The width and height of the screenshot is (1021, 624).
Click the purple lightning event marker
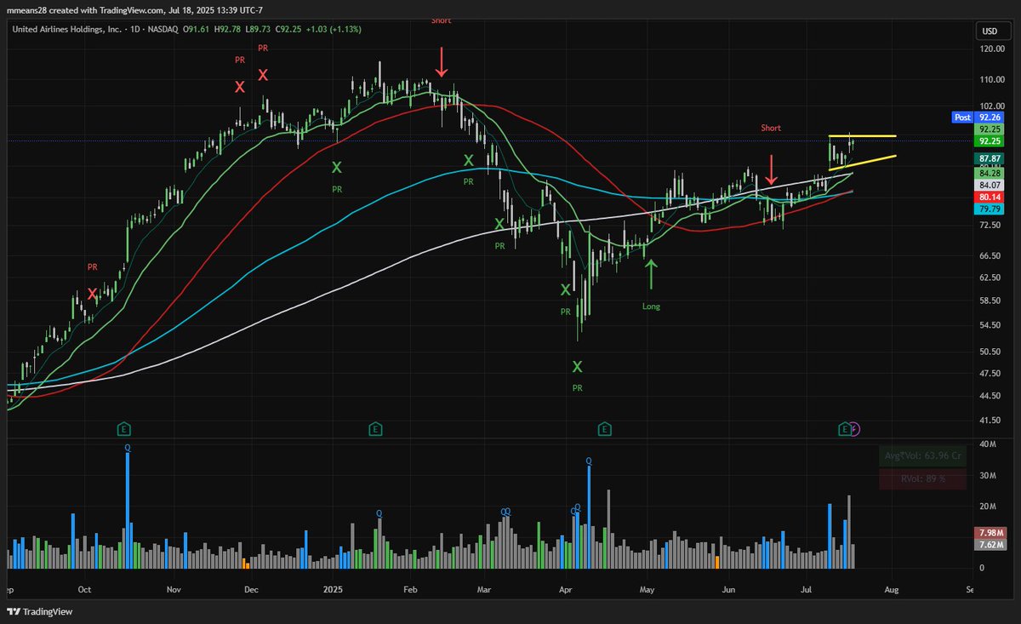pyautogui.click(x=855, y=428)
